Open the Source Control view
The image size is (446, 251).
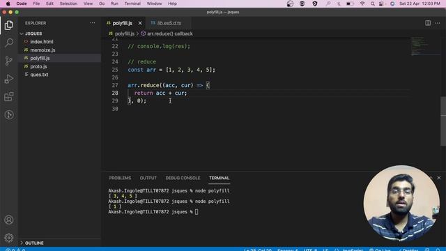click(x=9, y=61)
